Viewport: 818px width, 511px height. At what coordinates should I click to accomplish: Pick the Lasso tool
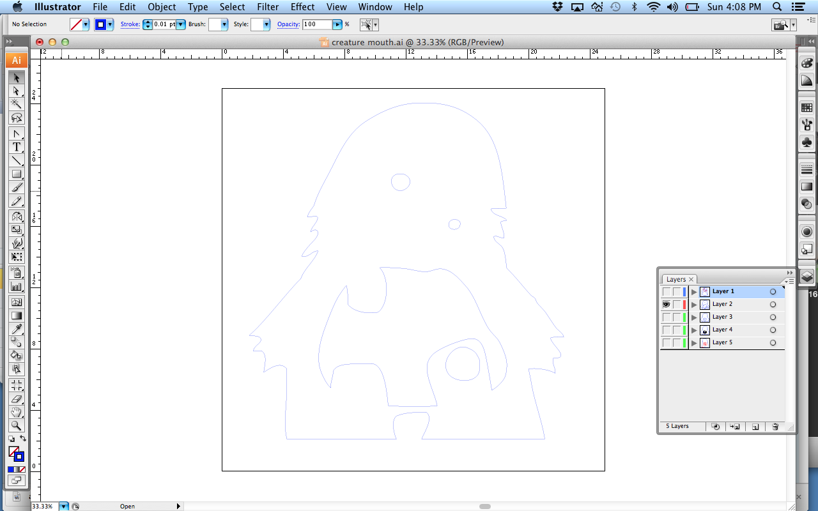17,118
